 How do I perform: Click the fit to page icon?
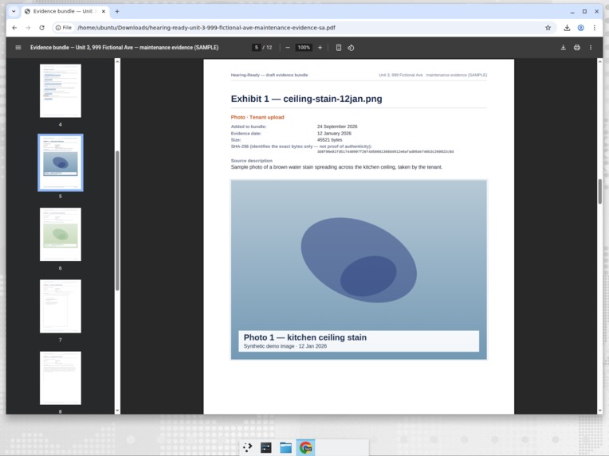point(338,47)
